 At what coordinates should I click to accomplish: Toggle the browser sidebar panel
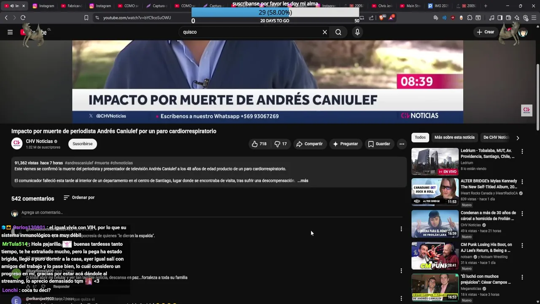click(500, 18)
